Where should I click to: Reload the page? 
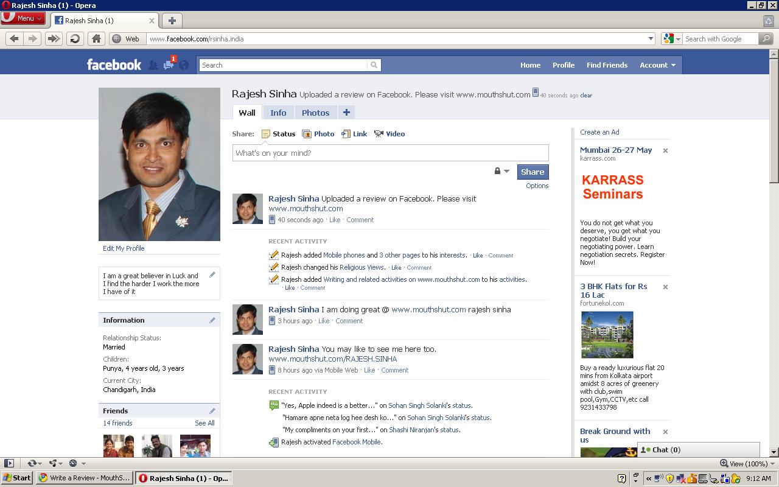(x=75, y=38)
